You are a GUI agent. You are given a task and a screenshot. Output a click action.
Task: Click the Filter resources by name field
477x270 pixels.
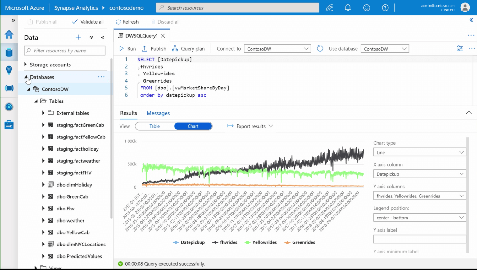click(x=64, y=50)
